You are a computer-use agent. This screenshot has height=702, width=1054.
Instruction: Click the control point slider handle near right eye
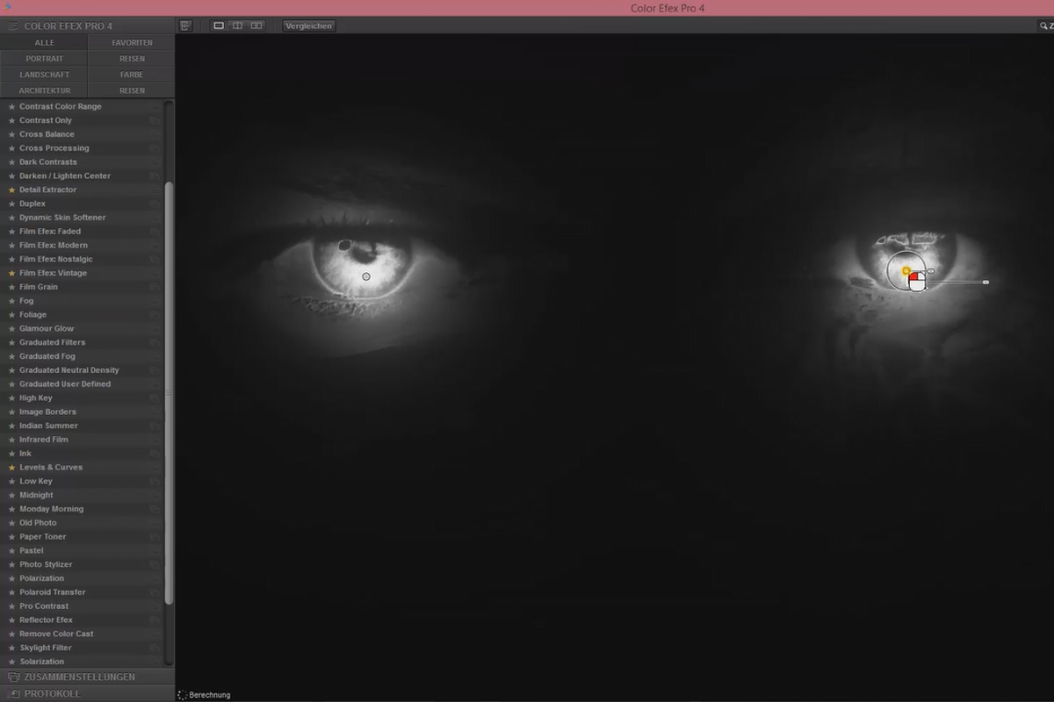pyautogui.click(x=985, y=282)
